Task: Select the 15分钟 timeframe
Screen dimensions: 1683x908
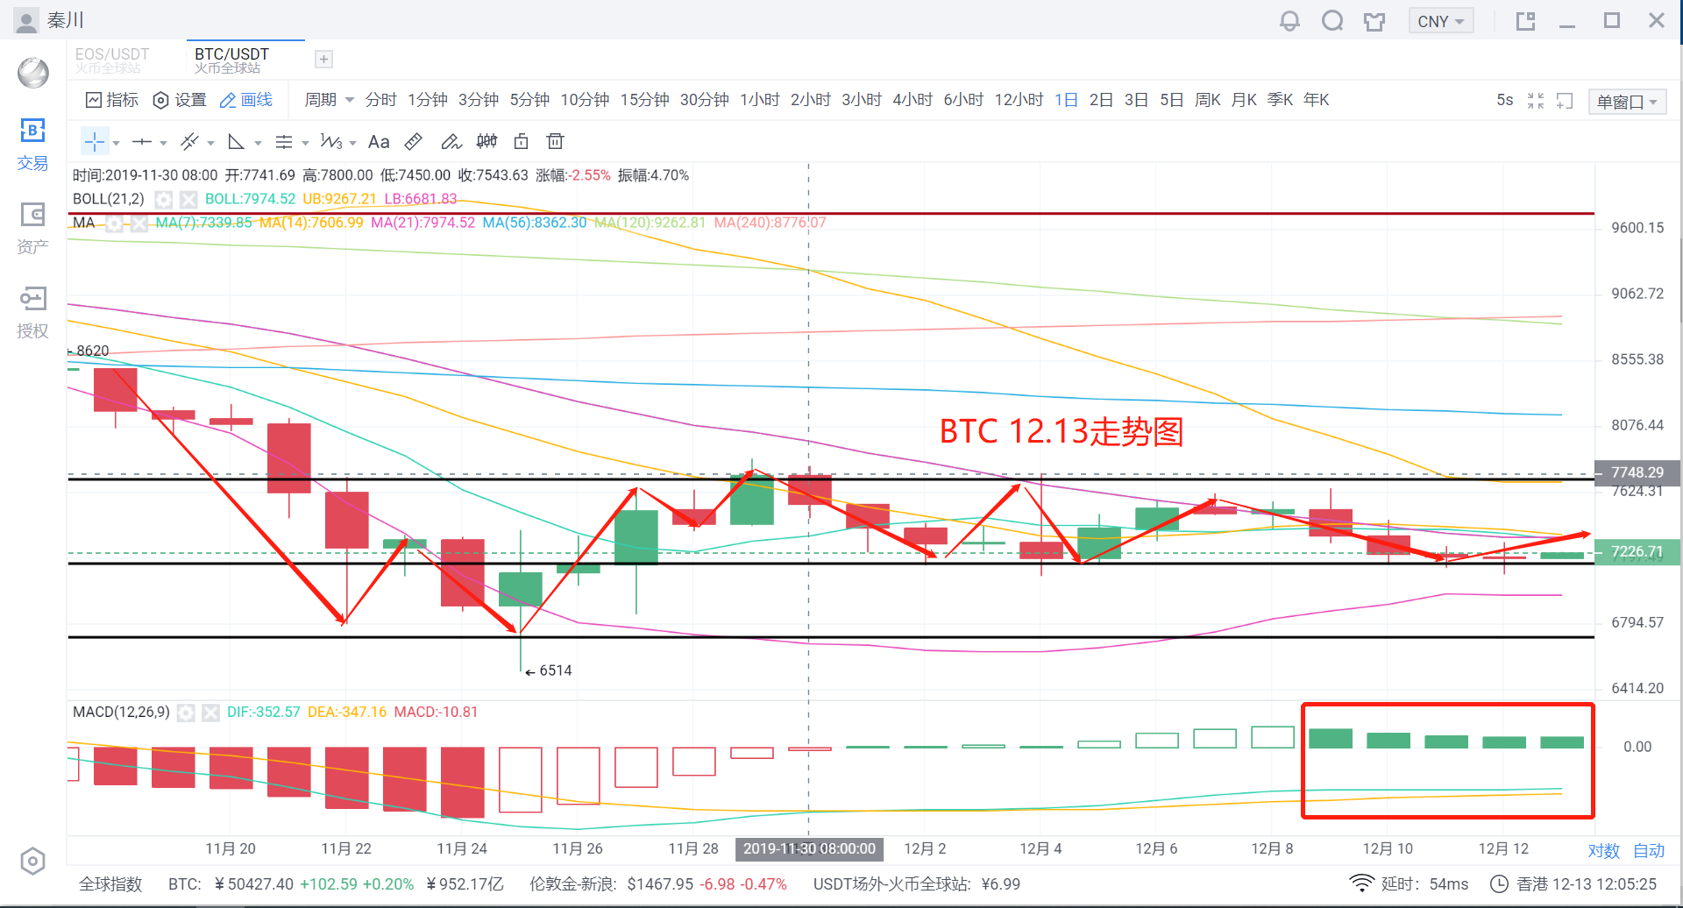Action: (x=644, y=100)
